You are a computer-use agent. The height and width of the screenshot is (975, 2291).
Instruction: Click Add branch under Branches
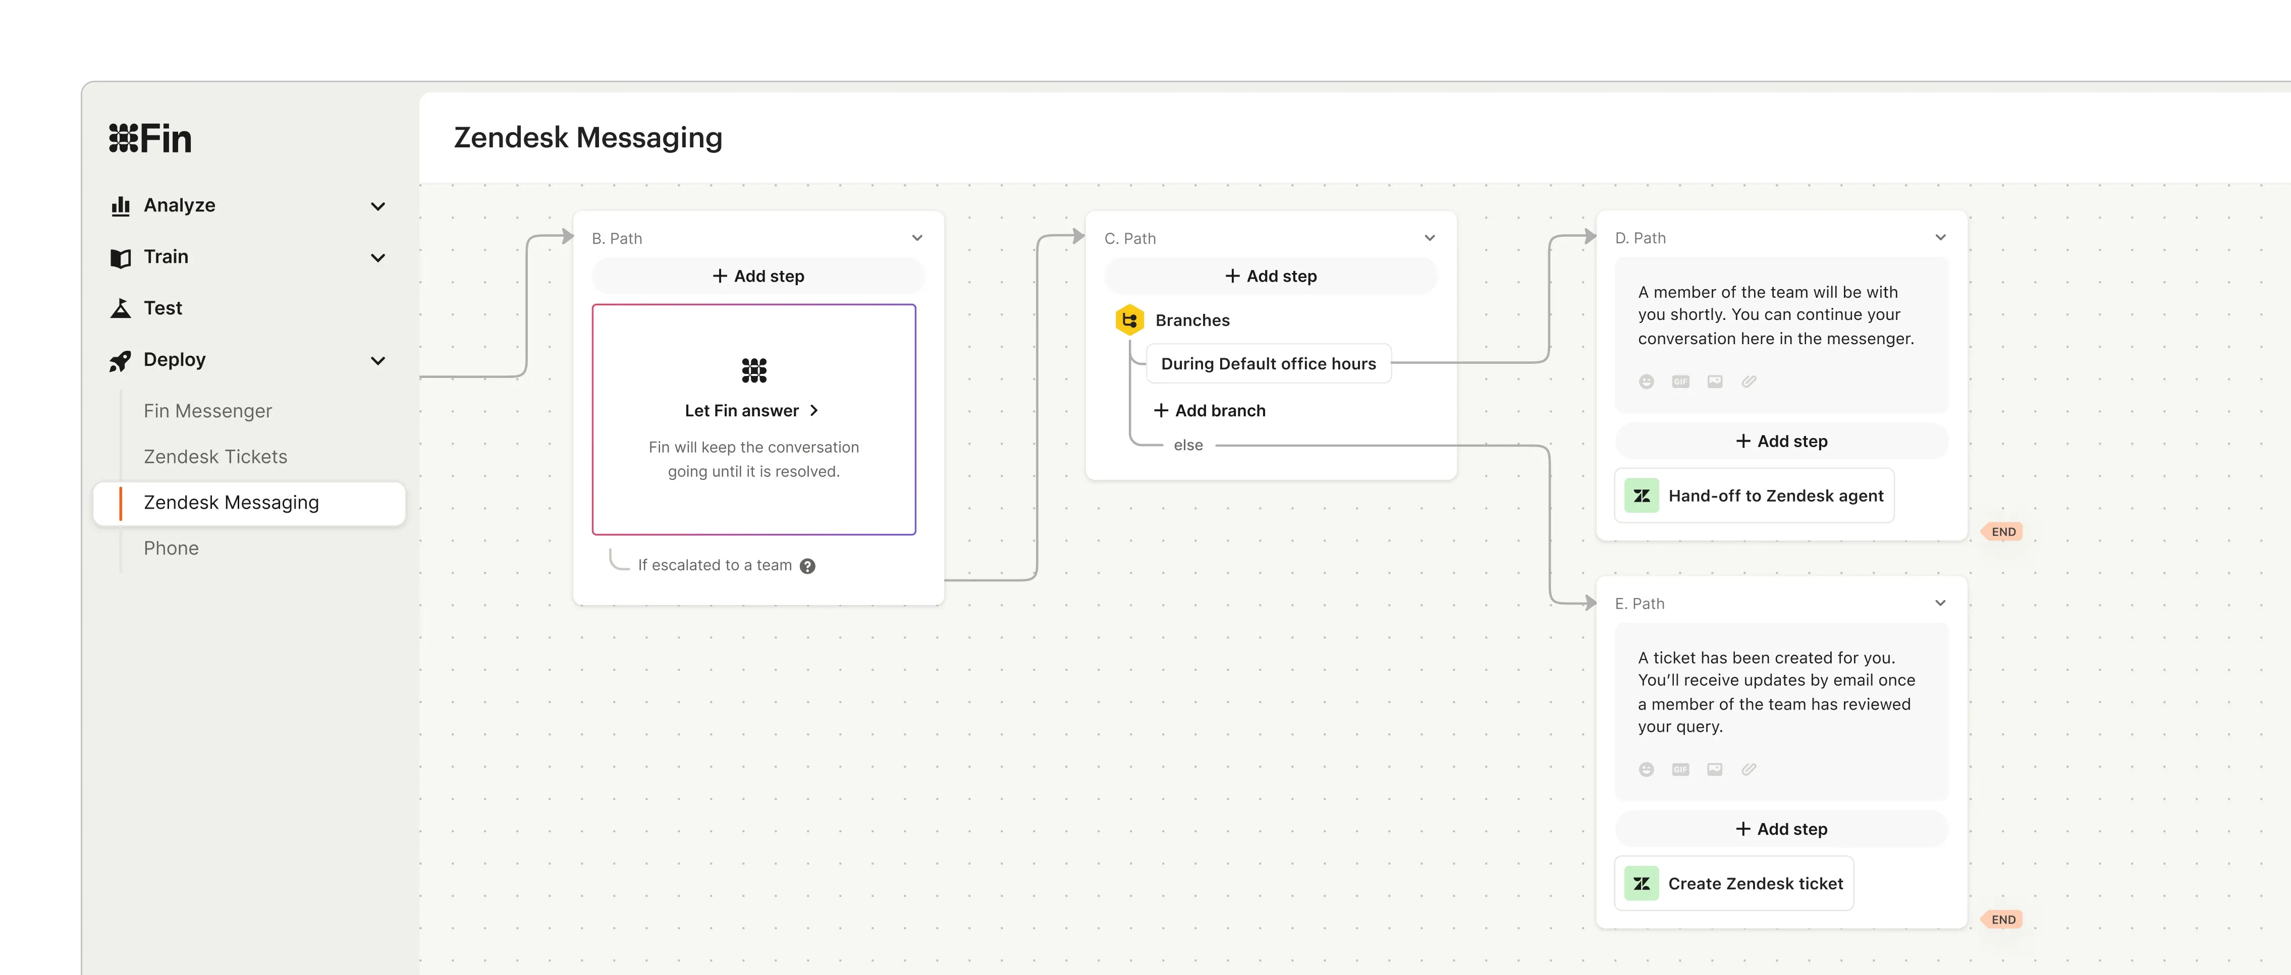click(1210, 411)
